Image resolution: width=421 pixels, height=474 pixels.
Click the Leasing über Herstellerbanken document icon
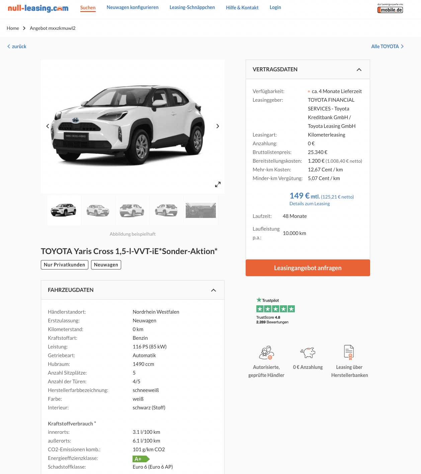[x=349, y=352]
